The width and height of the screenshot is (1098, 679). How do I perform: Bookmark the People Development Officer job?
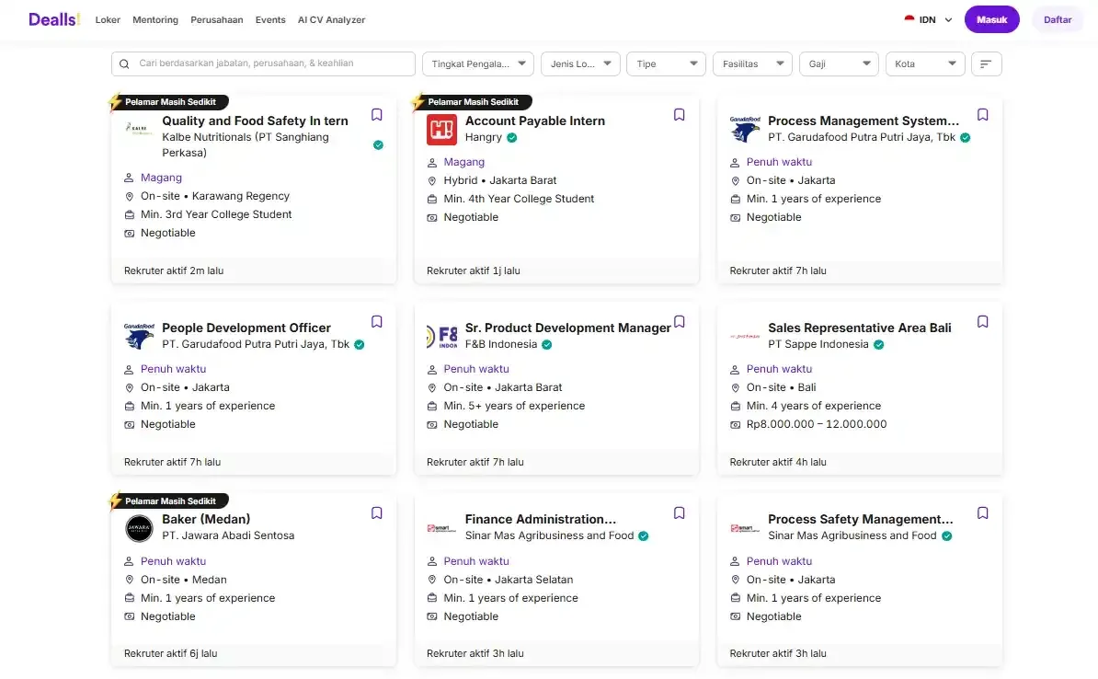click(377, 322)
